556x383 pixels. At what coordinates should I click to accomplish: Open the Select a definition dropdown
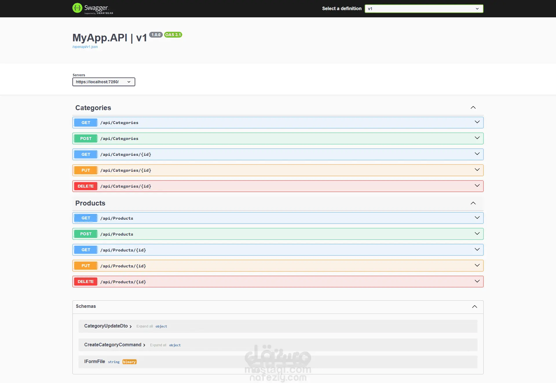point(424,9)
